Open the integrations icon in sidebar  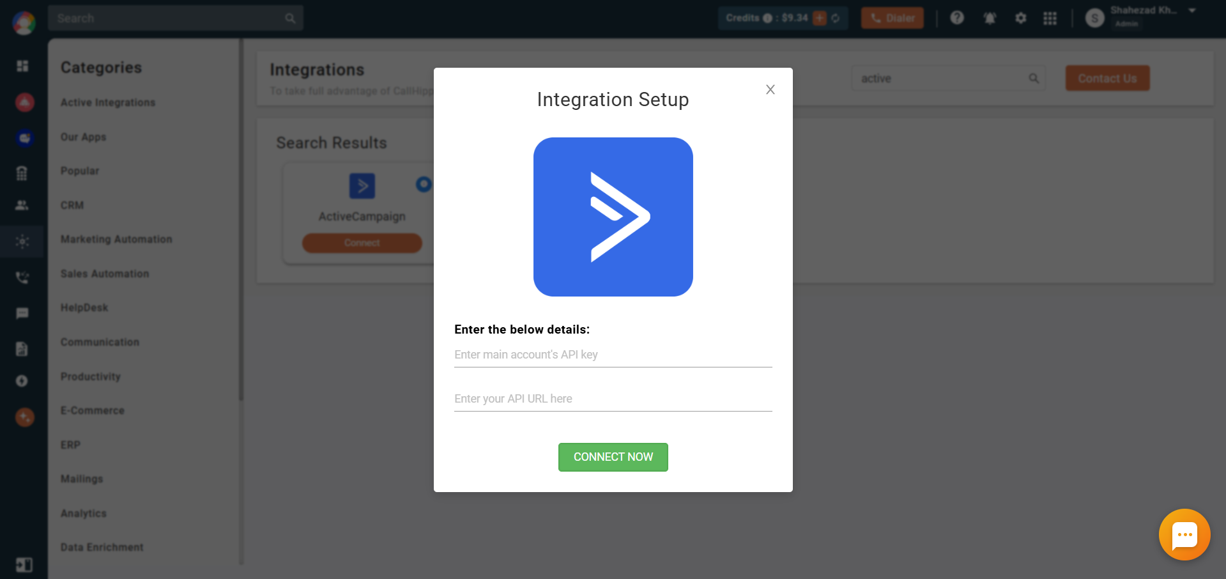pyautogui.click(x=22, y=242)
